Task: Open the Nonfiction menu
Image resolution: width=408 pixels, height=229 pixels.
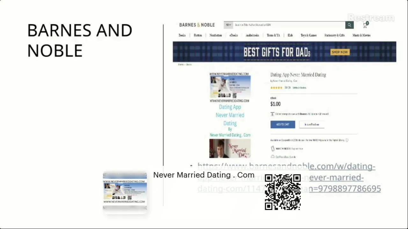Action: point(215,35)
